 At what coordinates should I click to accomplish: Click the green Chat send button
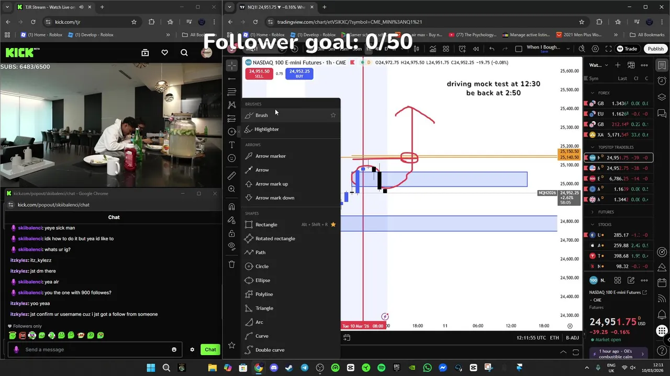point(210,349)
